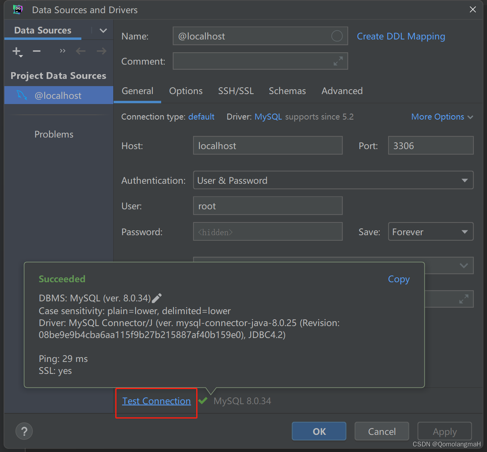Go forward with the right arrow icon

point(101,51)
